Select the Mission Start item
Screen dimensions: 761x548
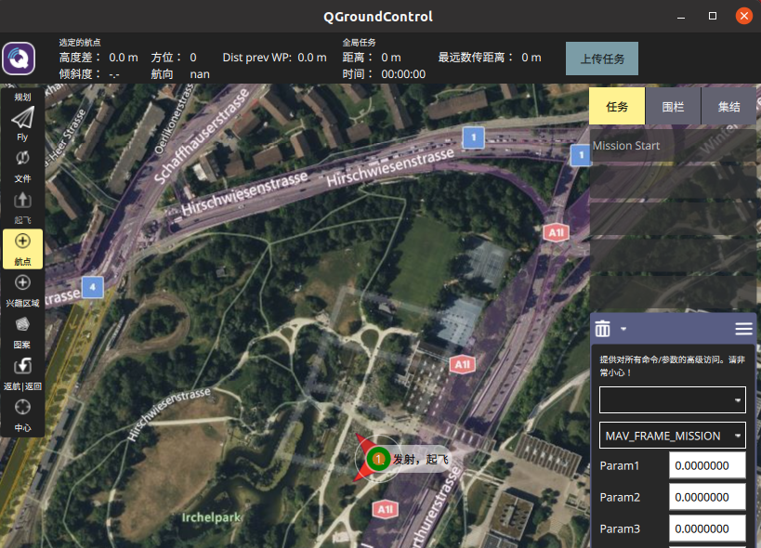673,146
